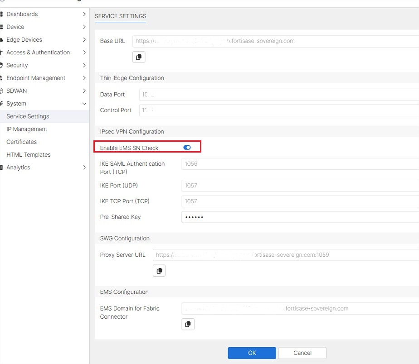Click the Base URL field

(276, 41)
